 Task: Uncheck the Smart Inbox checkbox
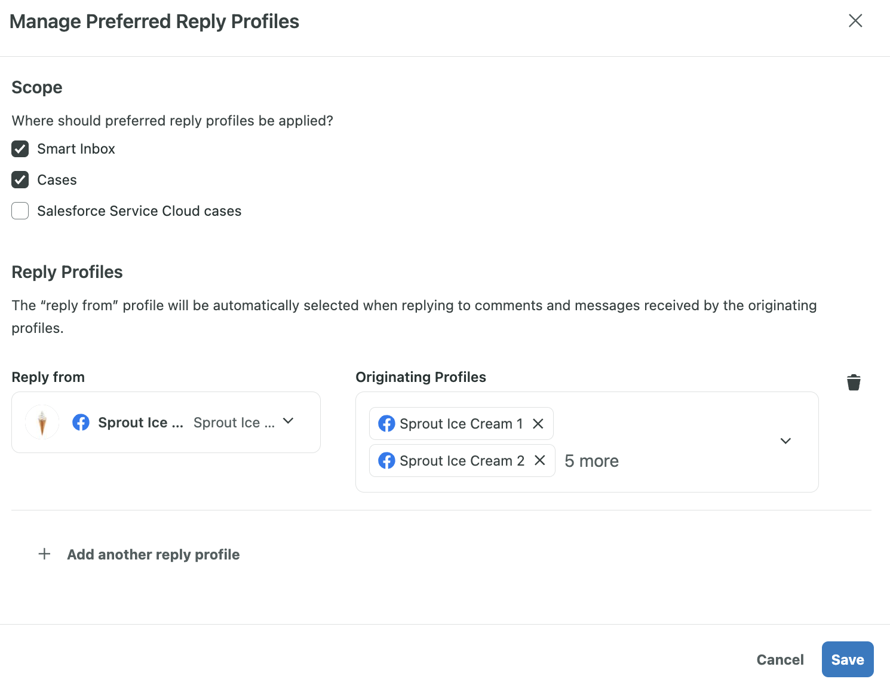20,149
